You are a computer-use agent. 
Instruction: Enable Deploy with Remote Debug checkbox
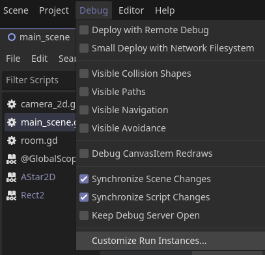coord(84,30)
